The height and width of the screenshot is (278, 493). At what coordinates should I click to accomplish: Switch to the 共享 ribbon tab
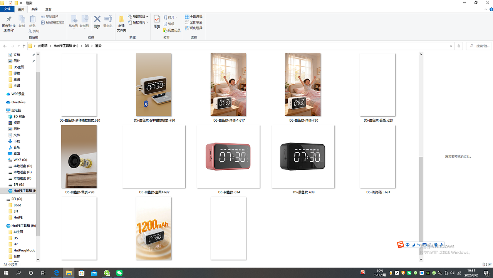[x=35, y=9]
